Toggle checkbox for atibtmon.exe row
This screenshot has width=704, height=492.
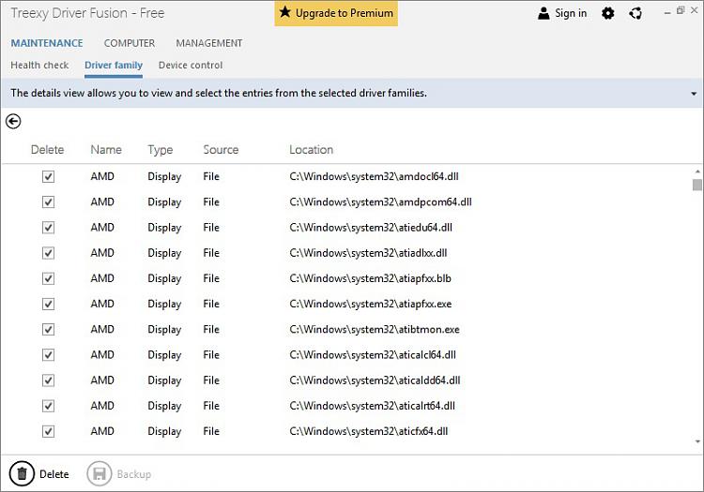click(48, 330)
